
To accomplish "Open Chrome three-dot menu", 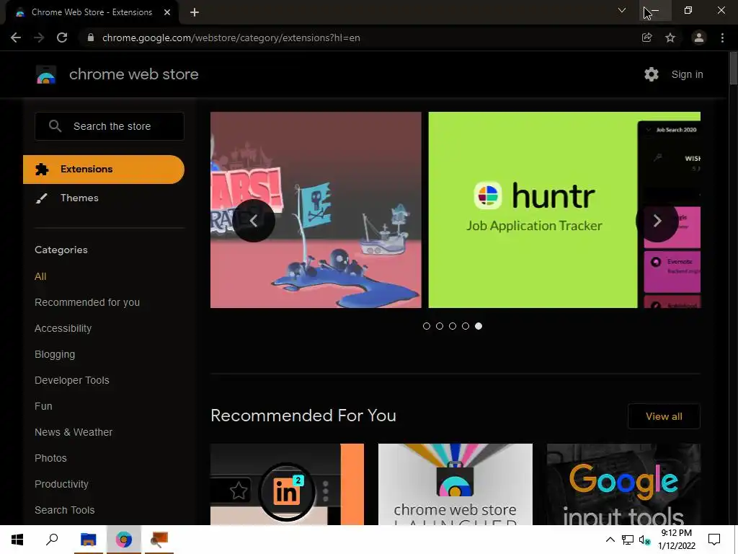I will point(722,38).
